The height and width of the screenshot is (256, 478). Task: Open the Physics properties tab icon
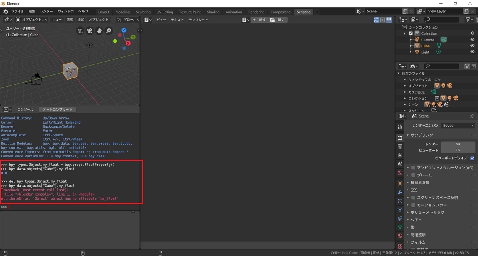(x=400, y=209)
